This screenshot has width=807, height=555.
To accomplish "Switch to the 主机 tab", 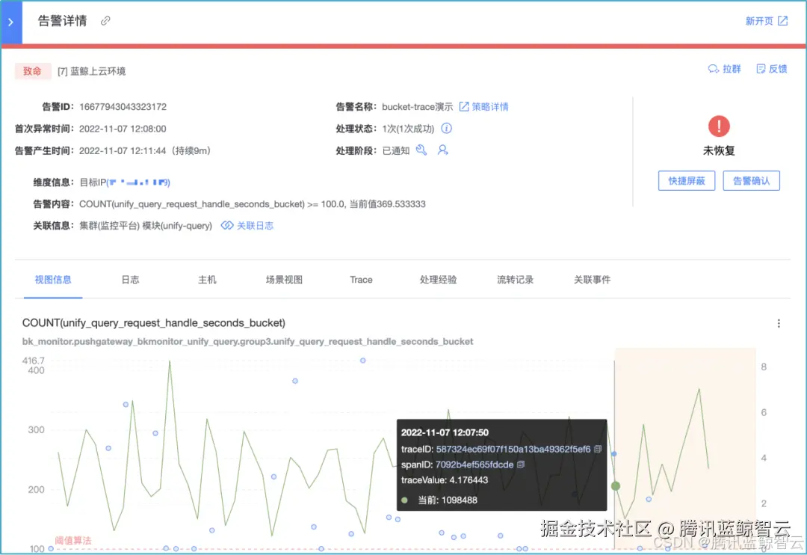I will 208,280.
